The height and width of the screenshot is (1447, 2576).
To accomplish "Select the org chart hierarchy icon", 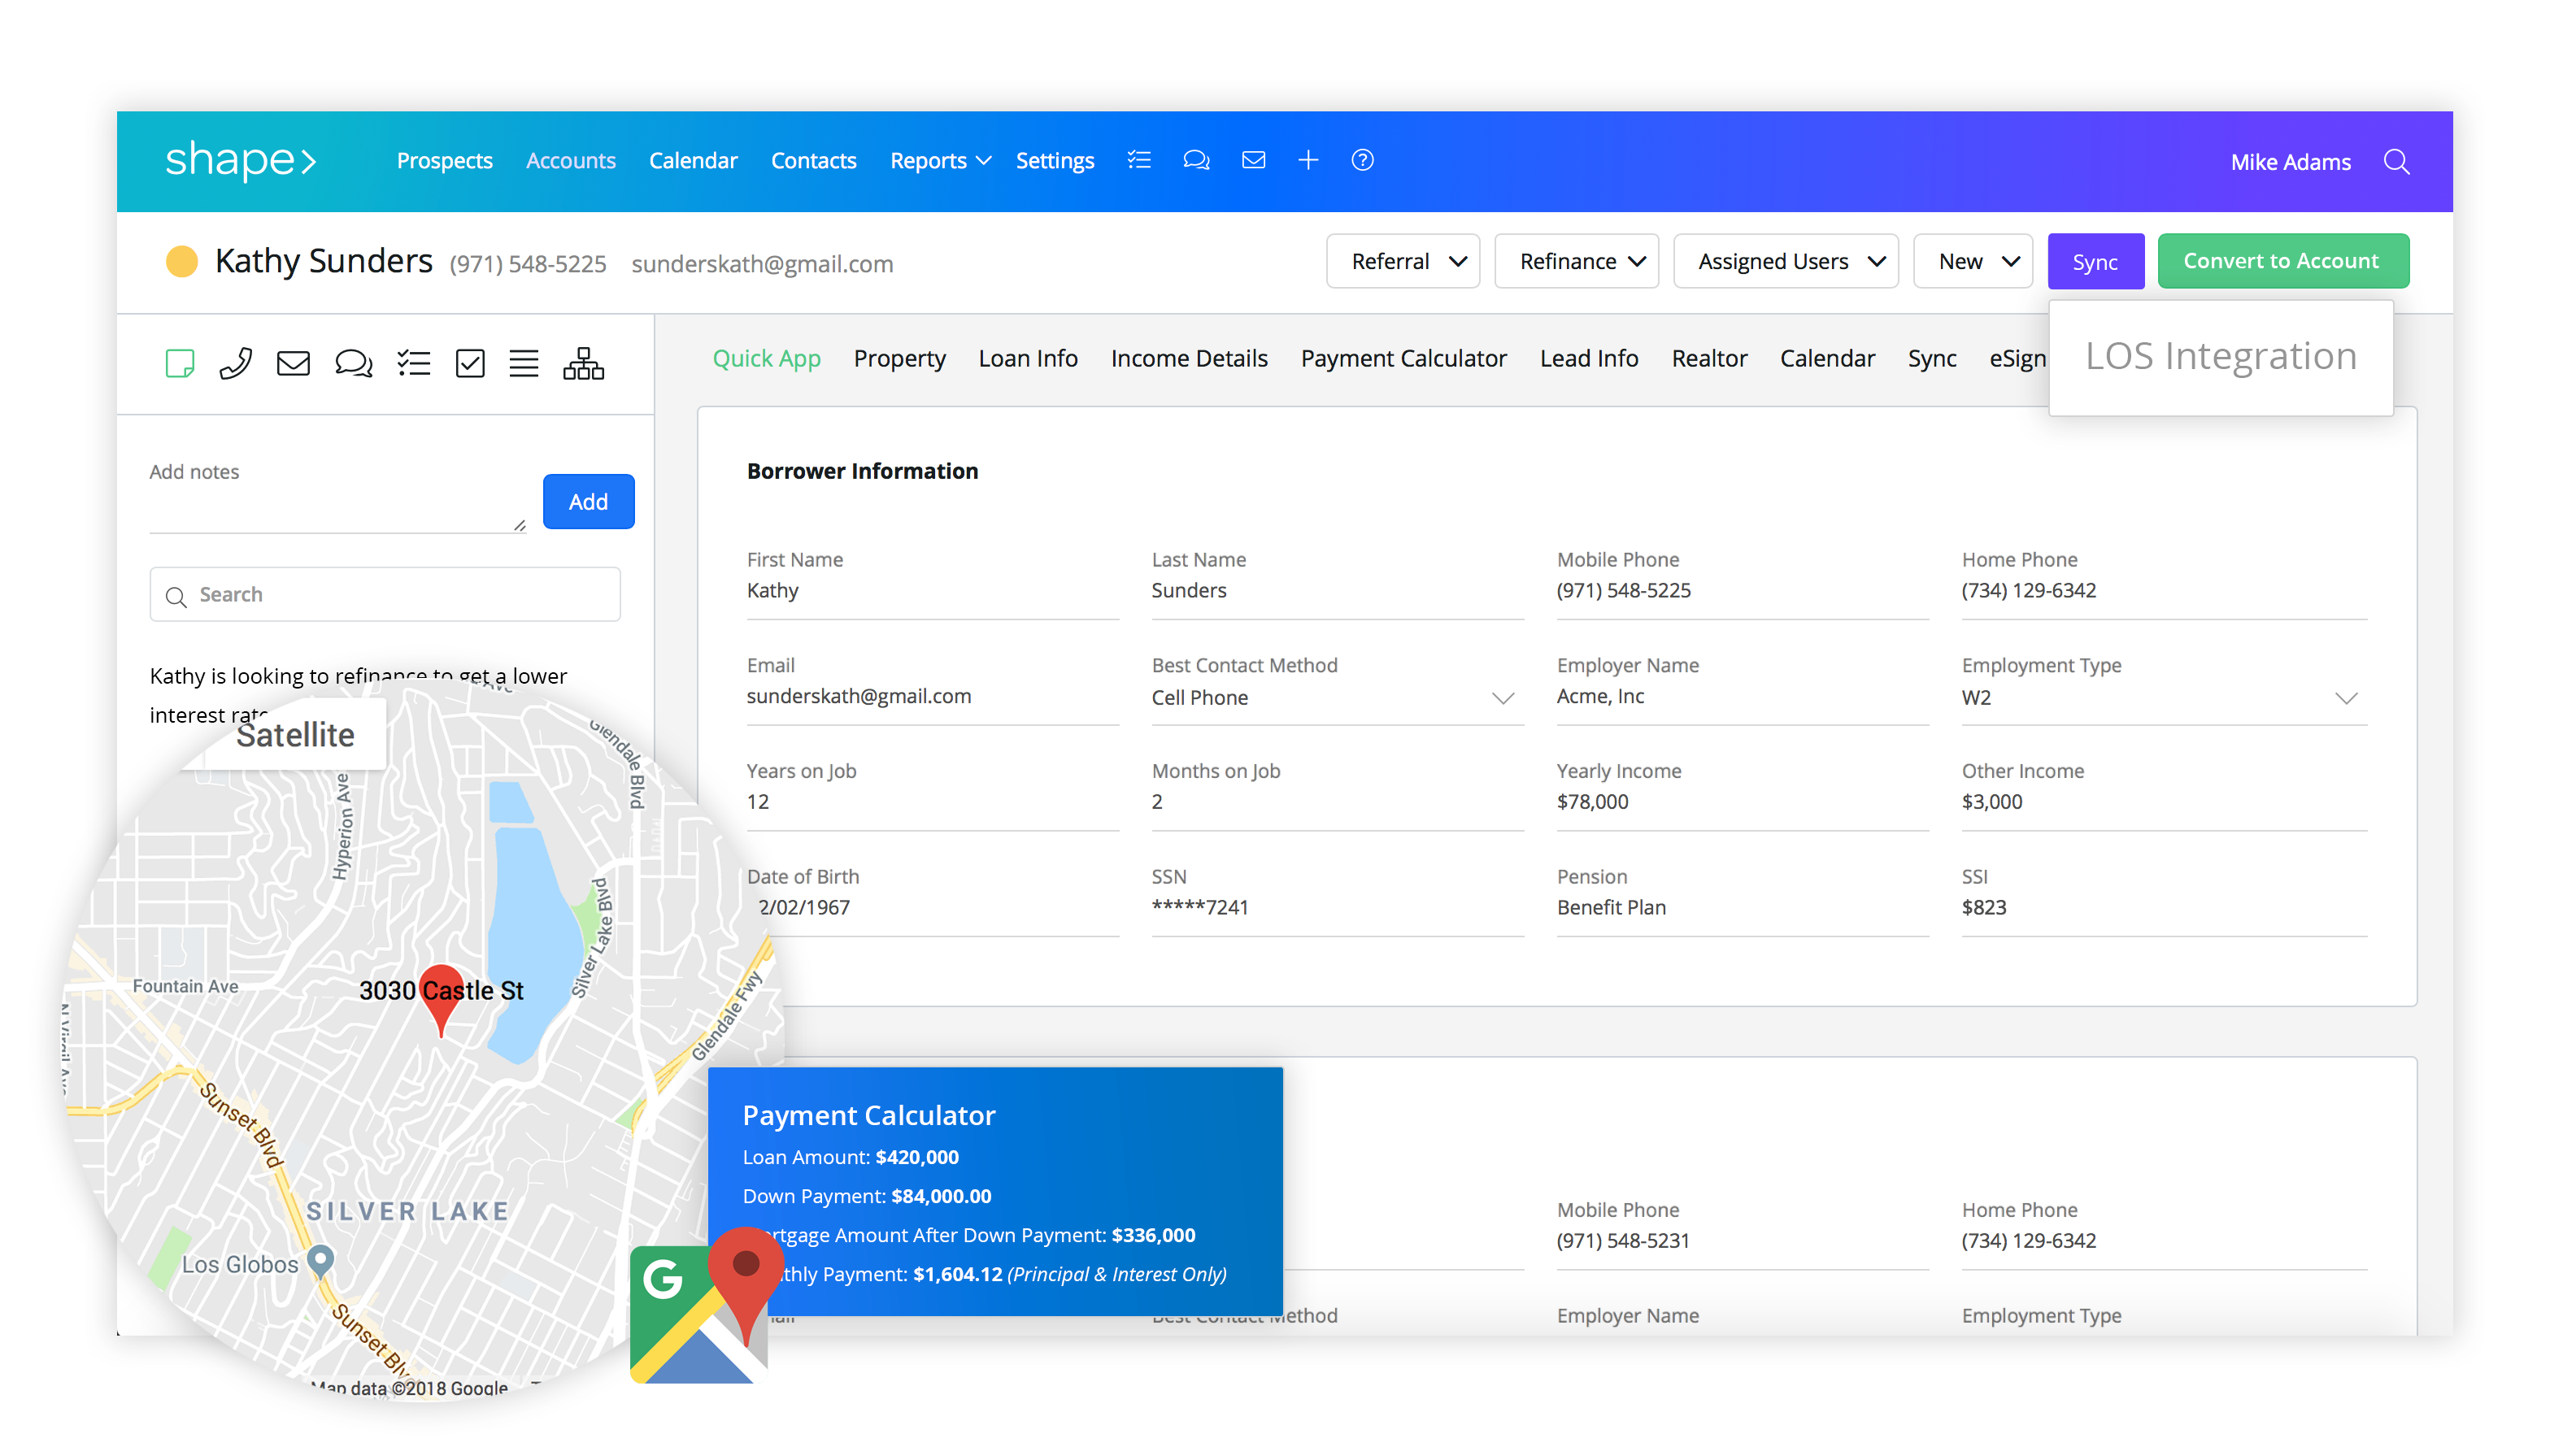I will [x=583, y=363].
